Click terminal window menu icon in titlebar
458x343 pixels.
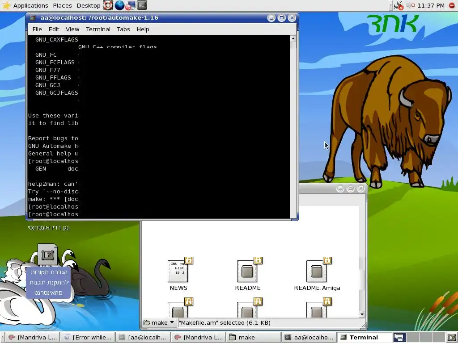(33, 18)
